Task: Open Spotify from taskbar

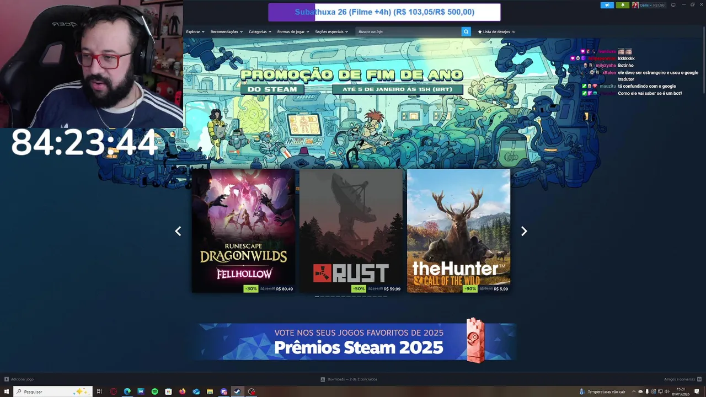Action: click(154, 391)
